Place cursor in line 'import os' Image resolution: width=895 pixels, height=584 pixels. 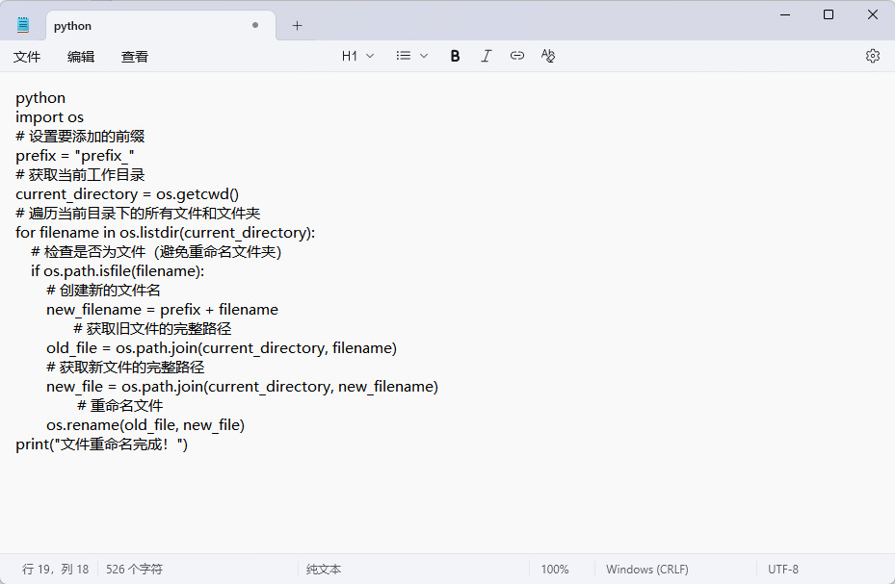50,117
